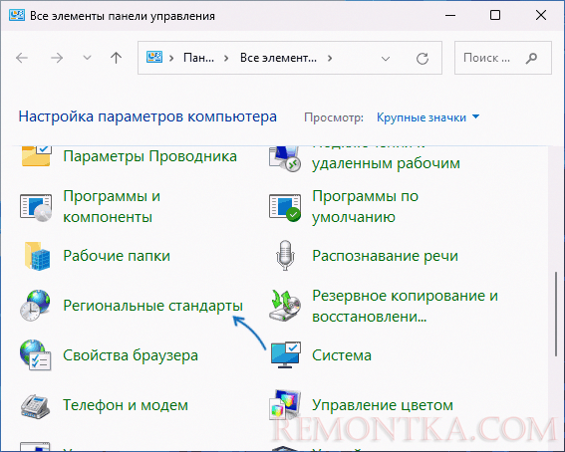Open the Phone and Modem icon
The height and width of the screenshot is (452, 565).
[35, 405]
